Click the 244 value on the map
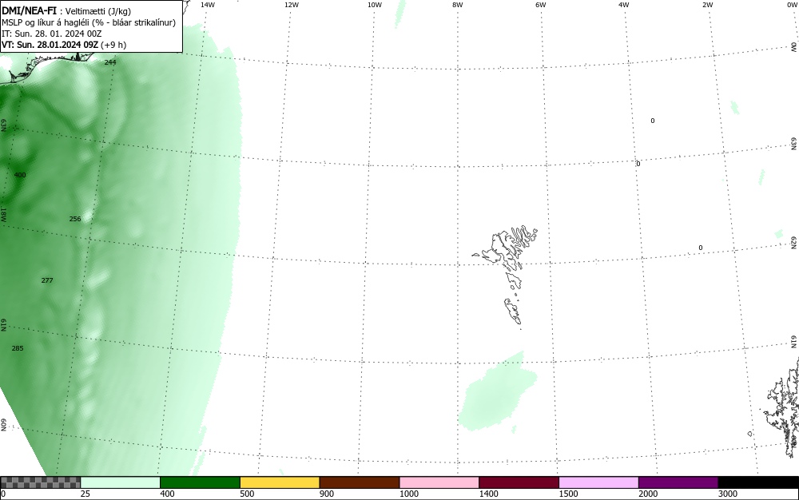Viewport: 799px width, 500px height. (x=110, y=62)
